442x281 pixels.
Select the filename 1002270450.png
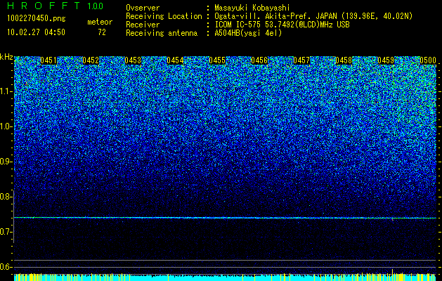[x=37, y=19]
